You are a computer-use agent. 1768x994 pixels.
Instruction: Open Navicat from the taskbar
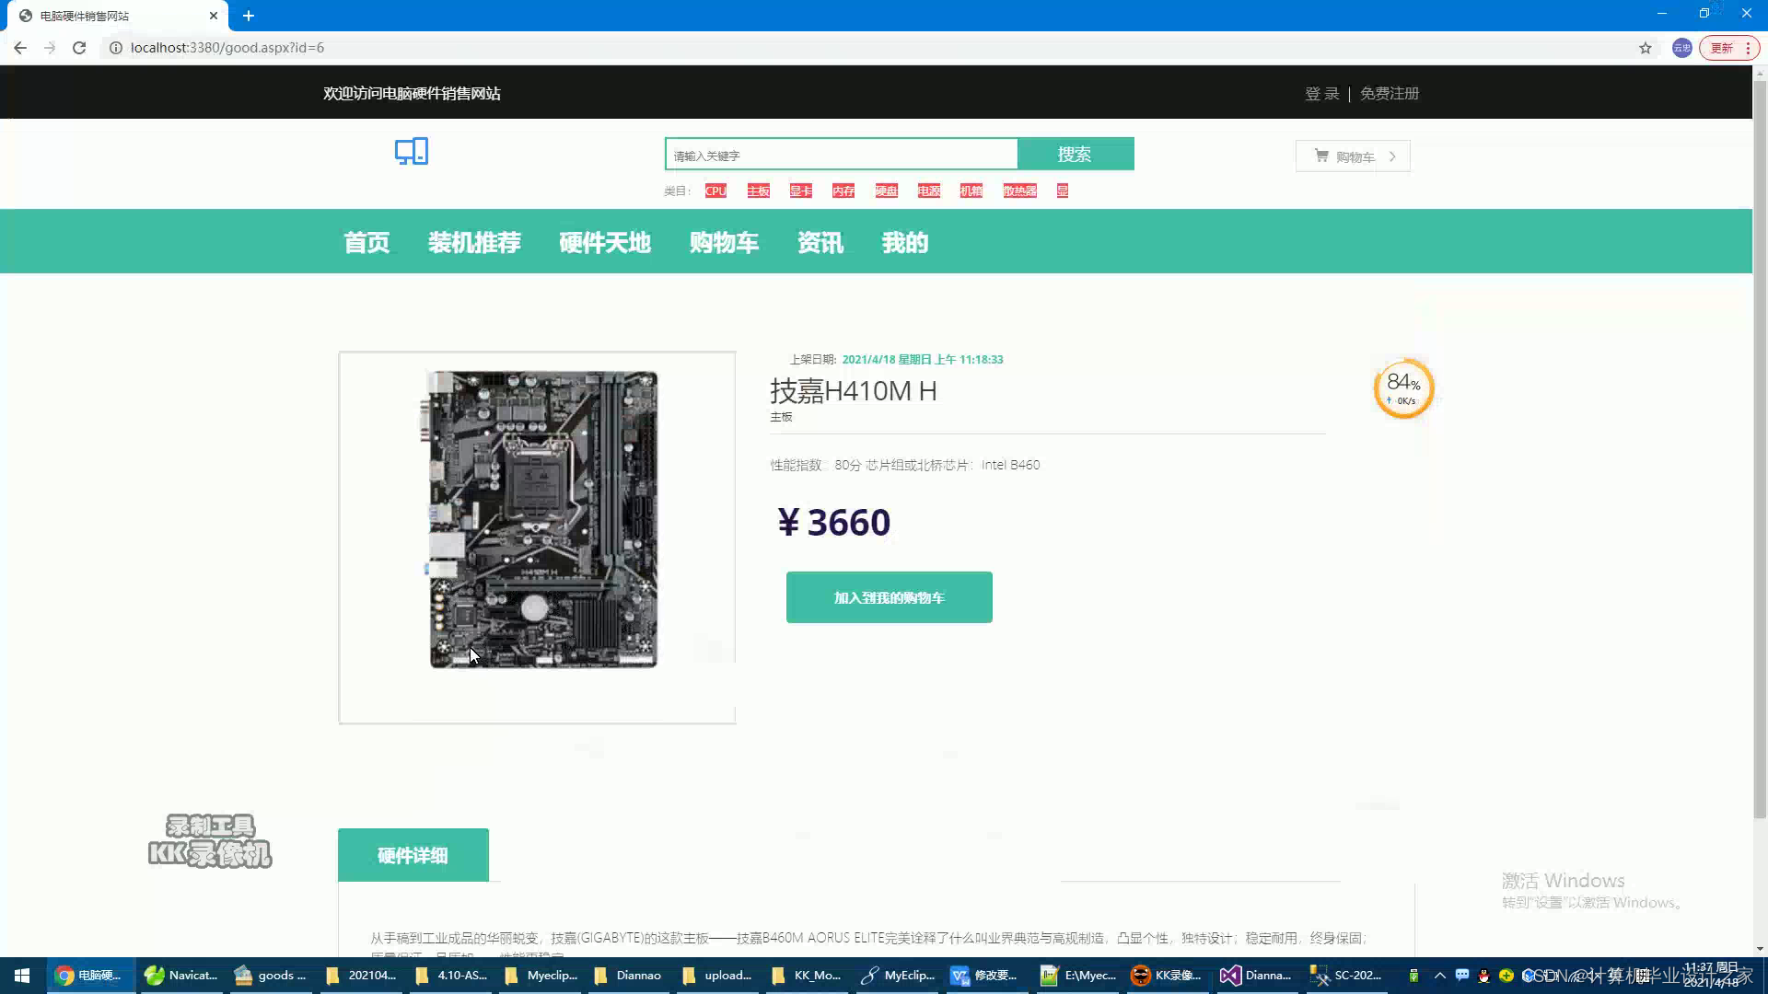[x=181, y=976]
